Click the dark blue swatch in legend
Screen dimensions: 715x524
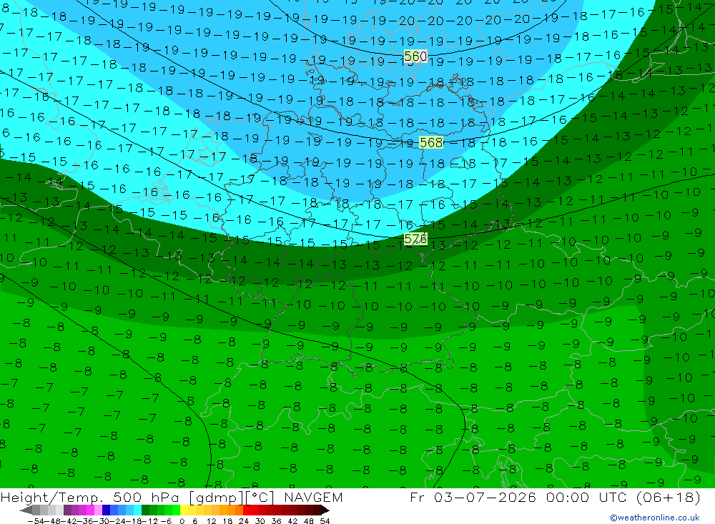click(x=106, y=510)
